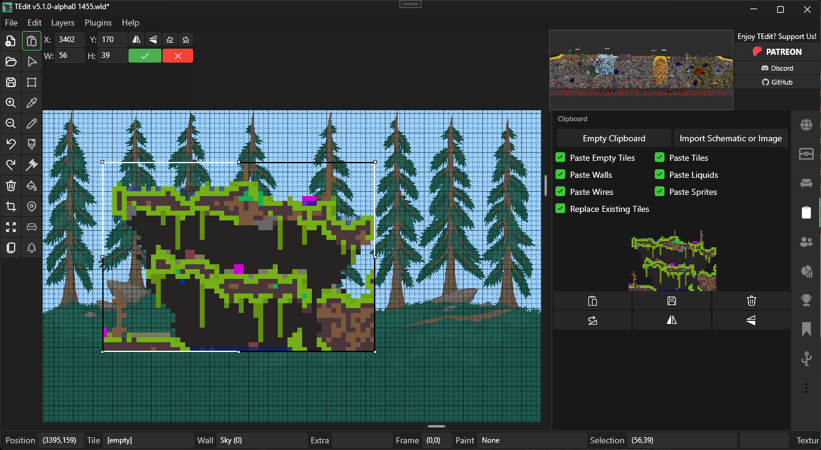Click the Undo arrow in left toolbar
The width and height of the screenshot is (821, 450).
(10, 144)
